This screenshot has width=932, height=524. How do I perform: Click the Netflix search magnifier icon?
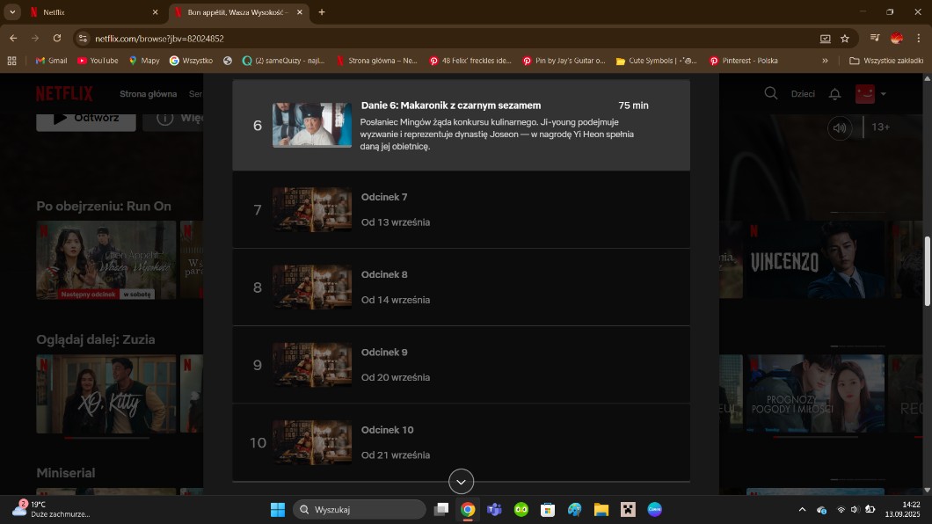[770, 93]
